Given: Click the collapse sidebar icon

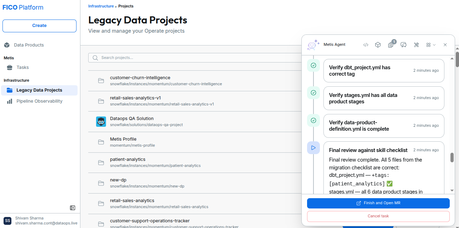Looking at the screenshot, I should [x=73, y=208].
